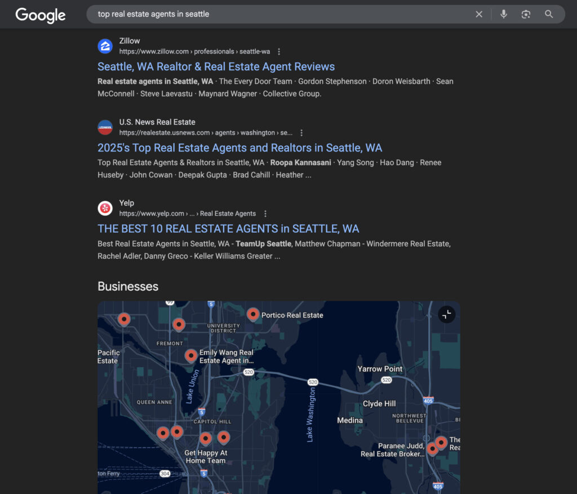Click the Businesses section heading
This screenshot has height=494, width=577.
click(x=128, y=287)
